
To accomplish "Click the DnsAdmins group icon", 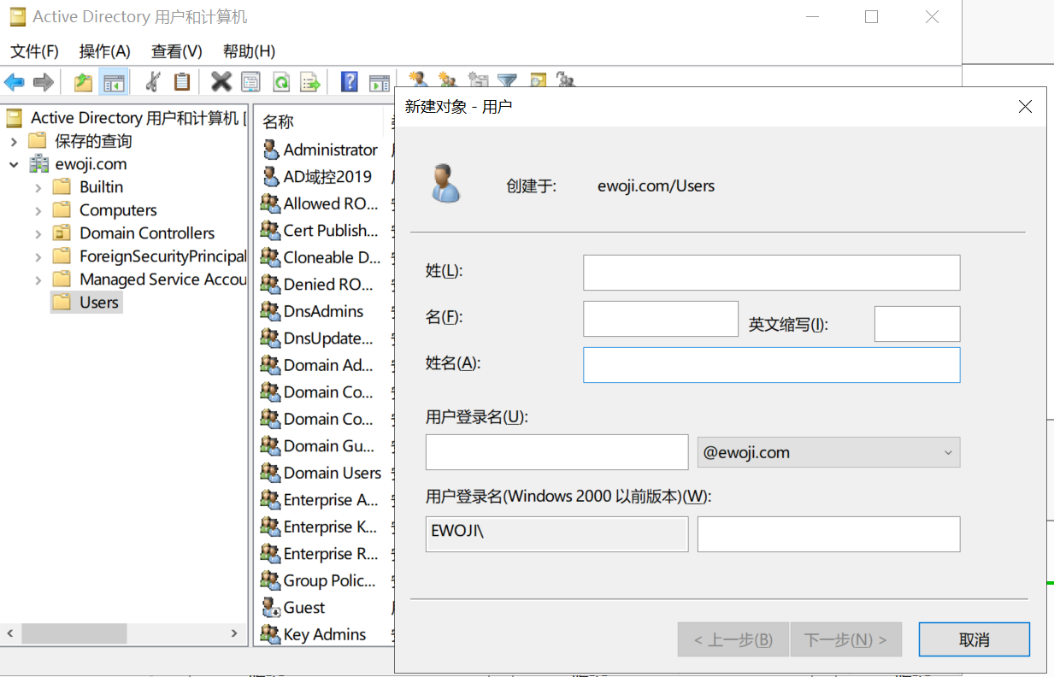I will [271, 311].
